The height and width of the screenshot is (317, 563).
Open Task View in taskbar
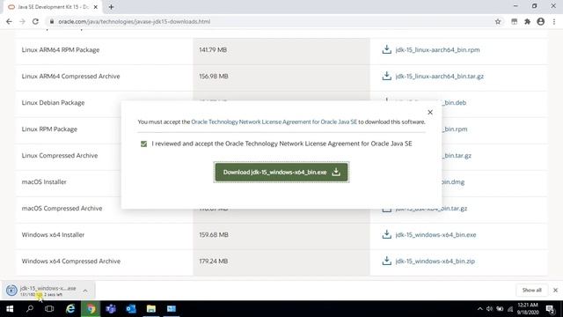click(x=49, y=309)
